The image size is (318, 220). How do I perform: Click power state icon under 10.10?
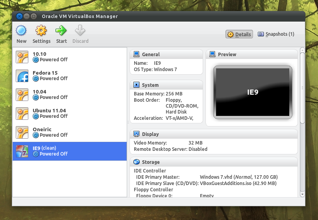(x=36, y=60)
